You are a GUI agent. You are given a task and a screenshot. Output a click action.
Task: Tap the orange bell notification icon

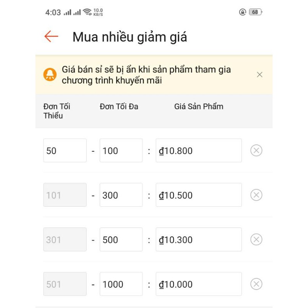click(x=50, y=74)
